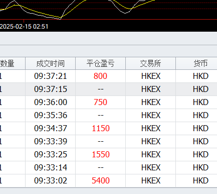This screenshot has width=217, height=194.
Task: Sort by the 数量 column header
Action: [13, 63]
